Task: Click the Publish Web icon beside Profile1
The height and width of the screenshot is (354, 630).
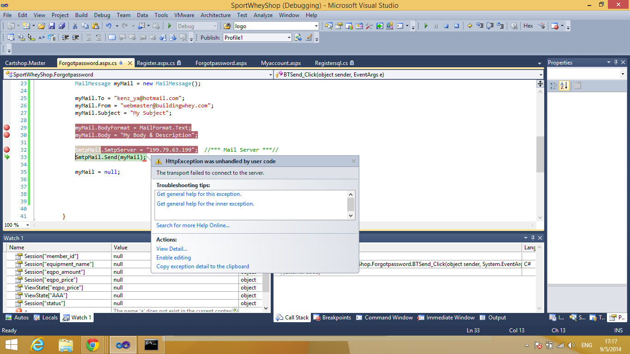Action: tap(298, 38)
